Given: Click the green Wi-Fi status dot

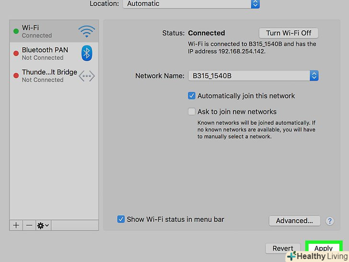Looking at the screenshot, I should coord(16,31).
